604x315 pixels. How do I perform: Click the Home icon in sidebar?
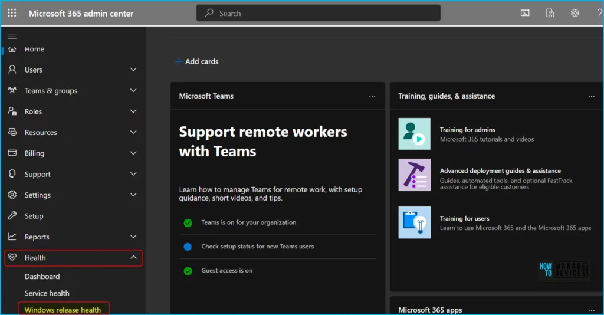(12, 50)
